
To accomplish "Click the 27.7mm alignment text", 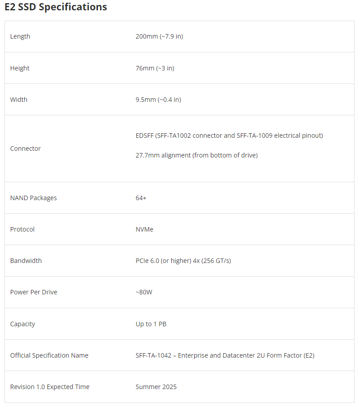I will [196, 155].
